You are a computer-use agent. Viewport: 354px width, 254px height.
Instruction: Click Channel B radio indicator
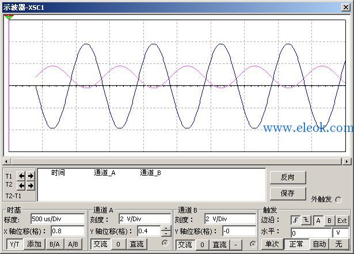253,244
